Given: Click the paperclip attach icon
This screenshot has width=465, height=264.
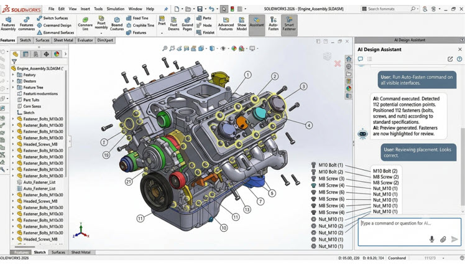Looking at the screenshot, I should pyautogui.click(x=443, y=239).
